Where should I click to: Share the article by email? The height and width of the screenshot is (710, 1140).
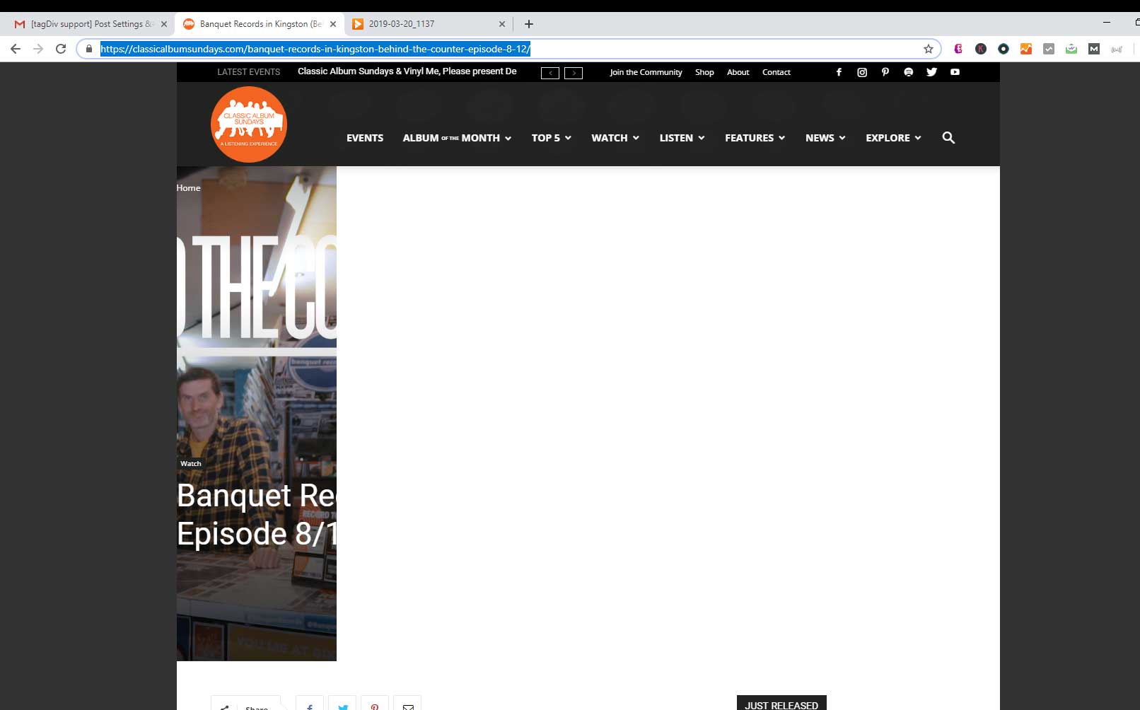point(407,704)
